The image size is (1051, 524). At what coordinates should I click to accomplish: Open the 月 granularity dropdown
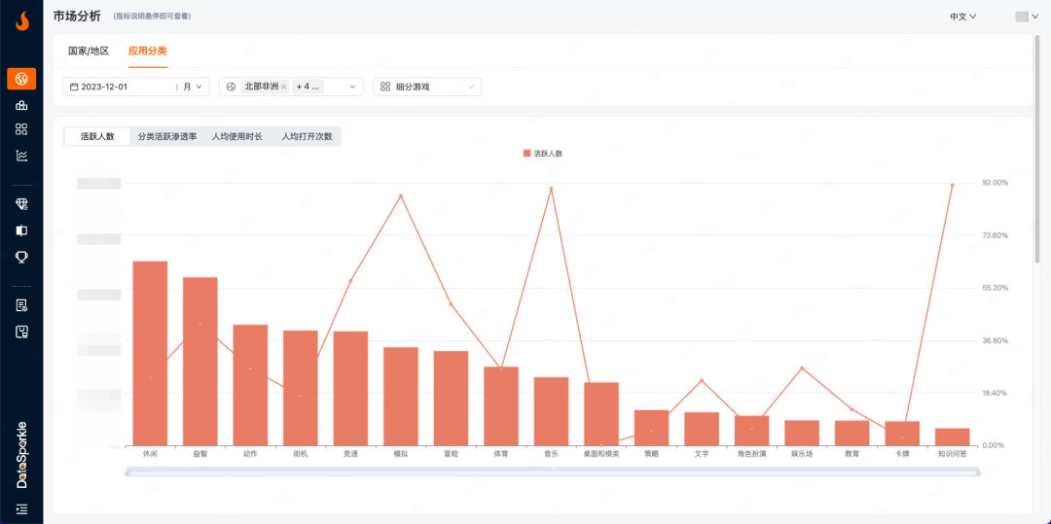tap(195, 87)
